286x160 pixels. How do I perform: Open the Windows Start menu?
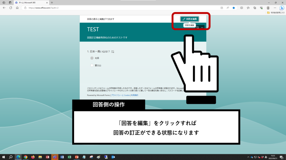[x=3, y=157]
